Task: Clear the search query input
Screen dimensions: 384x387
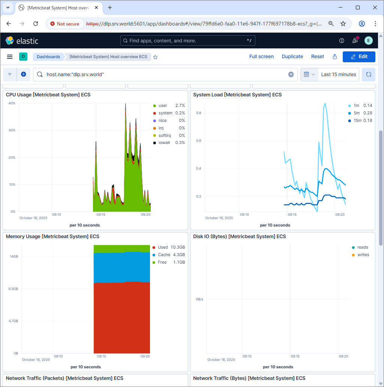Action: coord(291,75)
